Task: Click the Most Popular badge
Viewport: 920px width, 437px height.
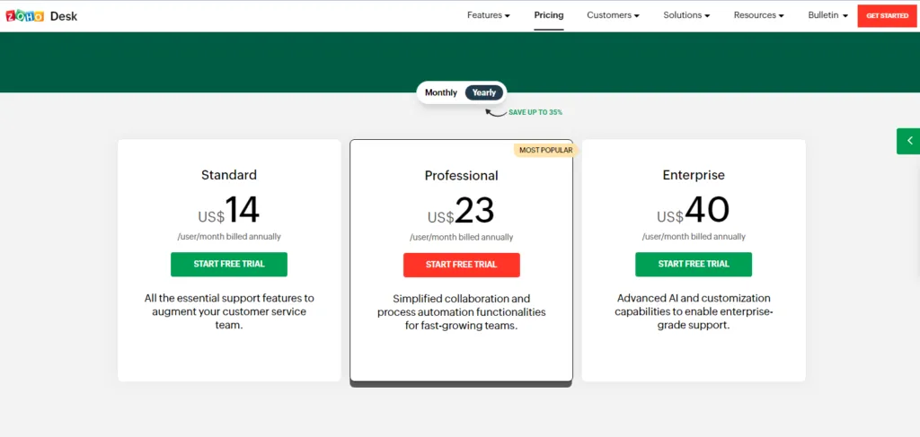Action: pyautogui.click(x=545, y=150)
